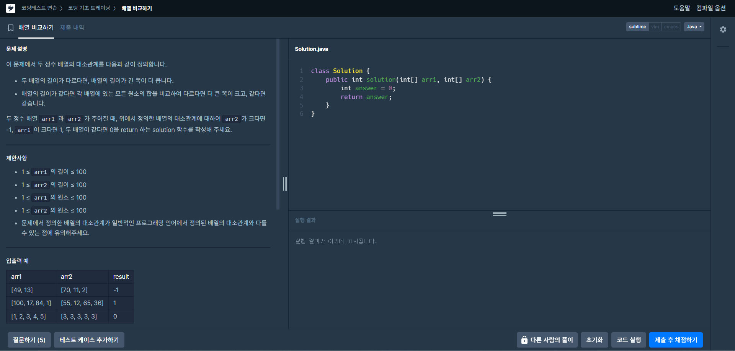Click 다른 사람의 풀이 button

coord(547,340)
